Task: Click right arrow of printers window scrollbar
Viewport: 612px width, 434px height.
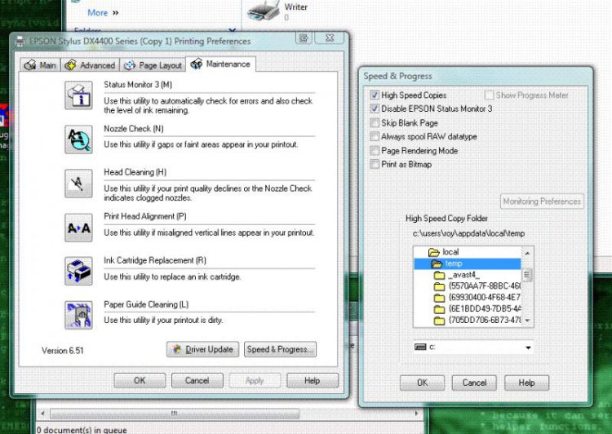Action: point(416,414)
